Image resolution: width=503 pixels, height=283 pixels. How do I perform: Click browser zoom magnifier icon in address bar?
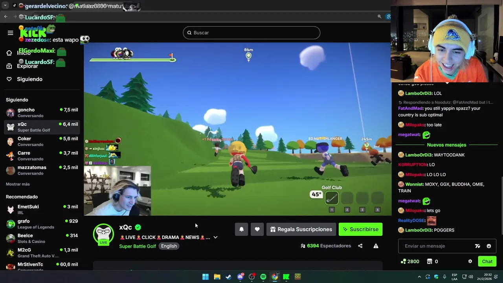coord(379,17)
